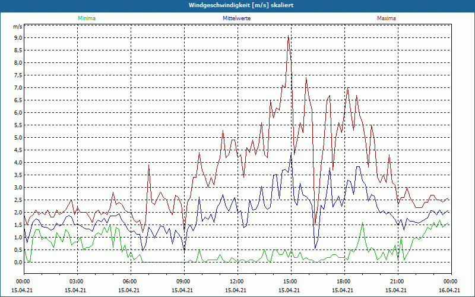Viewport: 475px width, 297px height.
Task: Select the 5,0 y-axis value
Action: pos(18,137)
